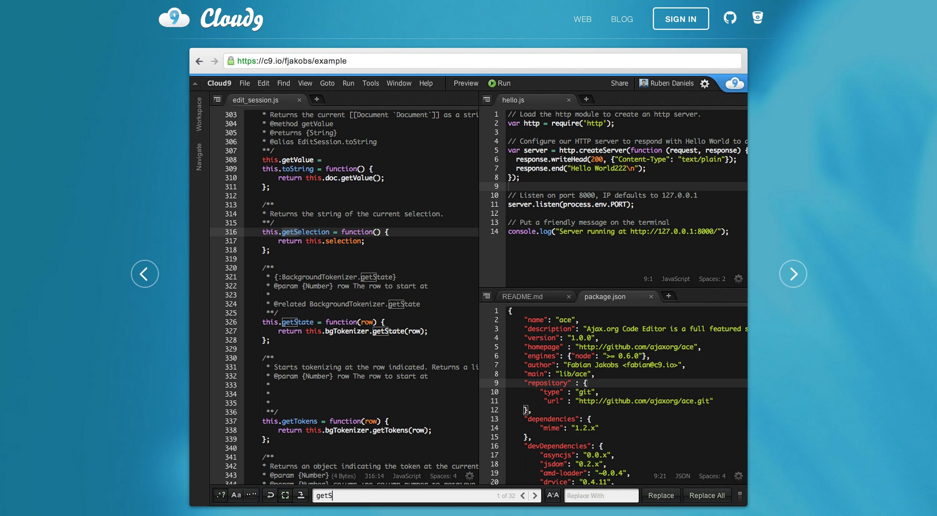Click the GitHub icon in top navigation
937x516 pixels.
730,18
